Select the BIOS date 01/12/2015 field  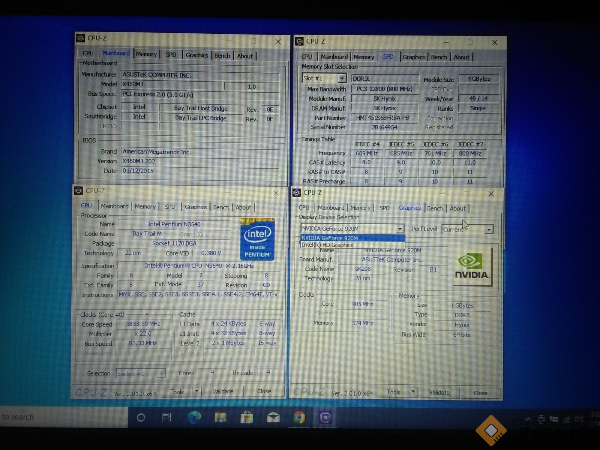tap(200, 171)
